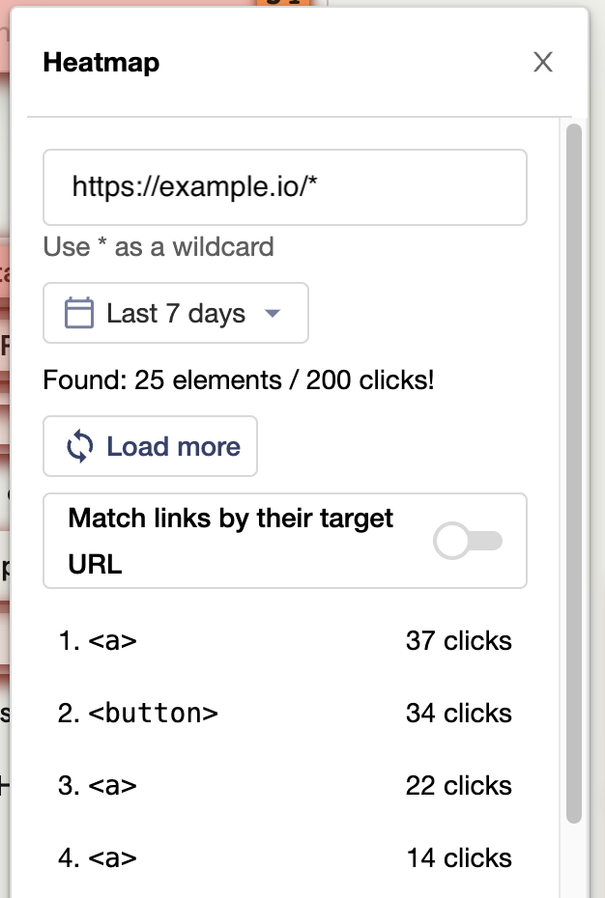Click the Match links by their target URL label
The height and width of the screenshot is (898, 605).
(231, 541)
